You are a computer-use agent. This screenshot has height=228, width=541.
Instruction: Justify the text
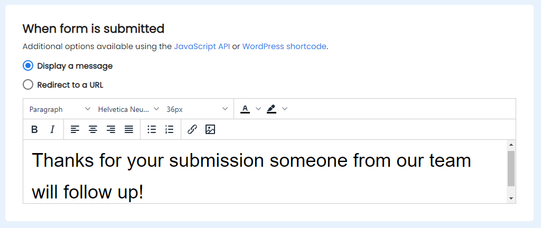(129, 129)
